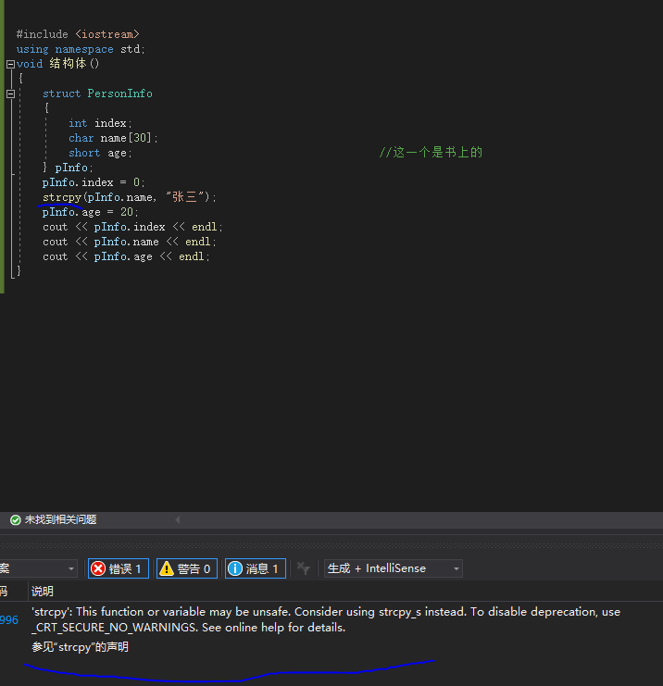This screenshot has height=686, width=663.
Task: Toggle the 错误 1 errors filter
Action: point(119,568)
